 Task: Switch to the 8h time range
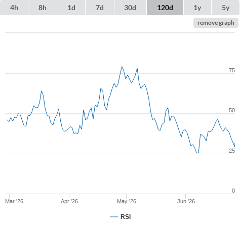pos(43,8)
